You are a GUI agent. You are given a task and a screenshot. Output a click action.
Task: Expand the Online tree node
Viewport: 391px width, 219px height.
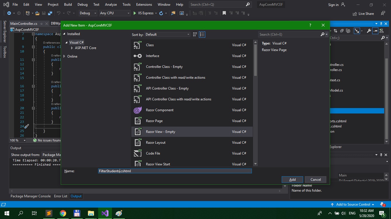click(64, 56)
